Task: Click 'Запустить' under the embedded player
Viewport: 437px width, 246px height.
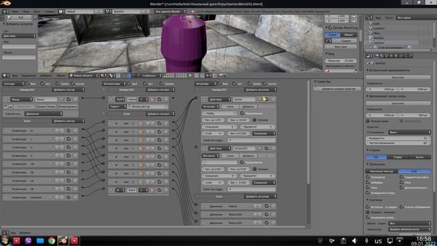Action: (398, 77)
